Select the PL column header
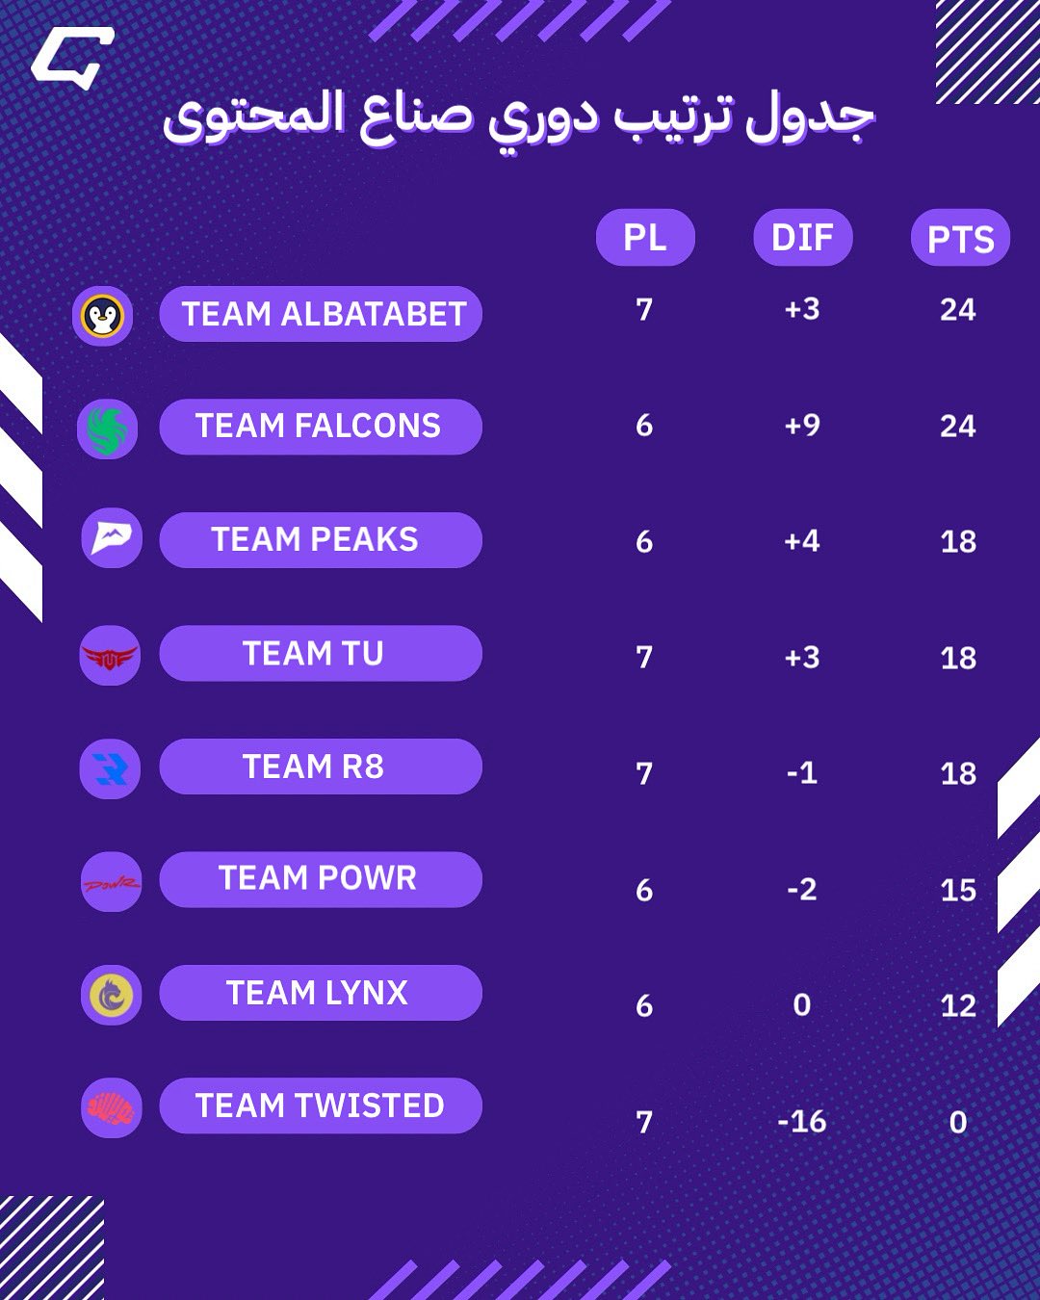 click(x=645, y=237)
